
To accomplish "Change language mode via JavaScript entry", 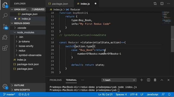I will (153, 95).
